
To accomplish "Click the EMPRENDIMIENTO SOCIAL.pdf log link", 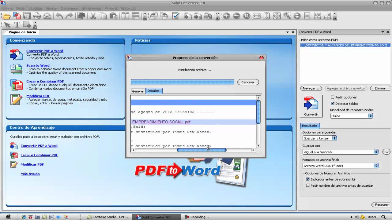I will [161, 122].
